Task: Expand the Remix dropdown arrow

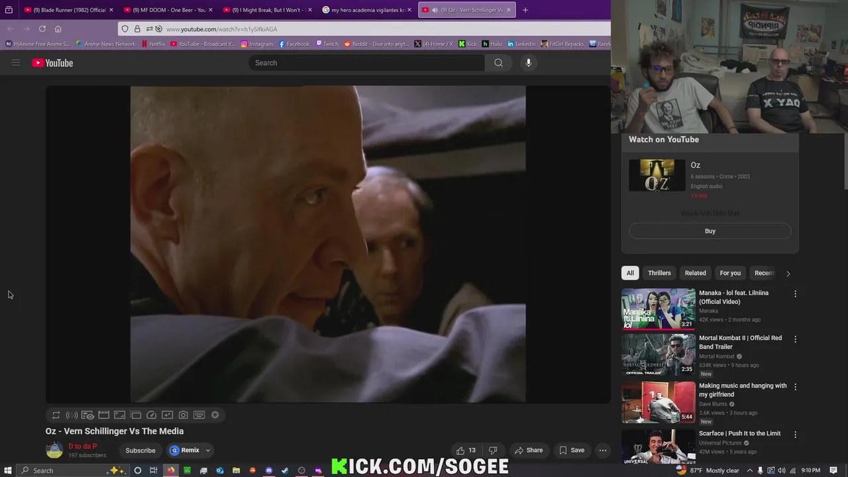Action: pyautogui.click(x=207, y=450)
